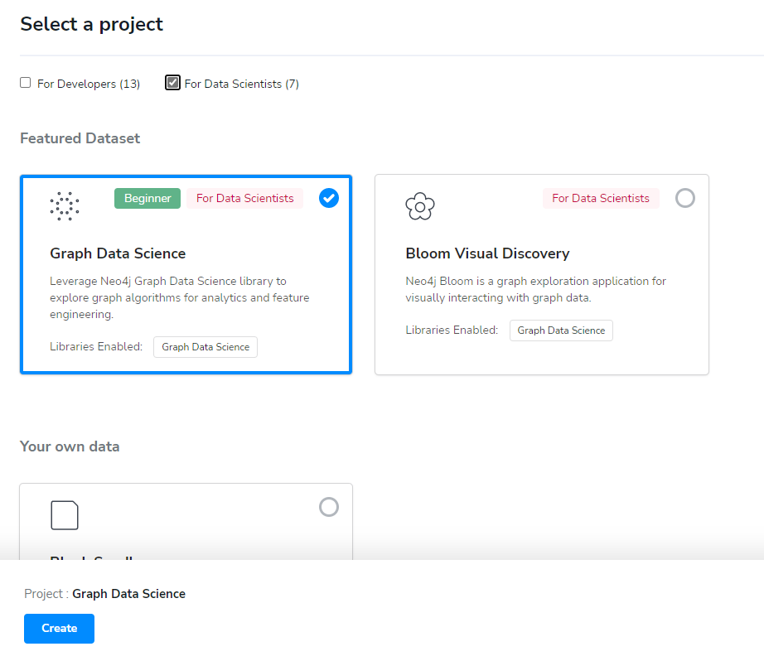Viewport: 764px width, 661px height.
Task: Select the radio button on the blank project card
Action: [329, 507]
